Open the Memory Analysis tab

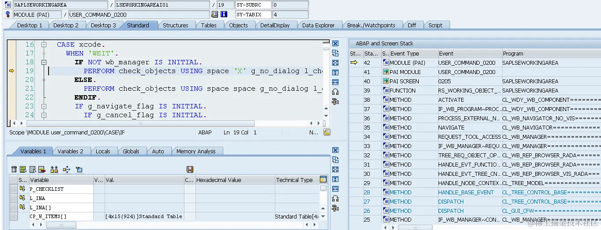196,151
